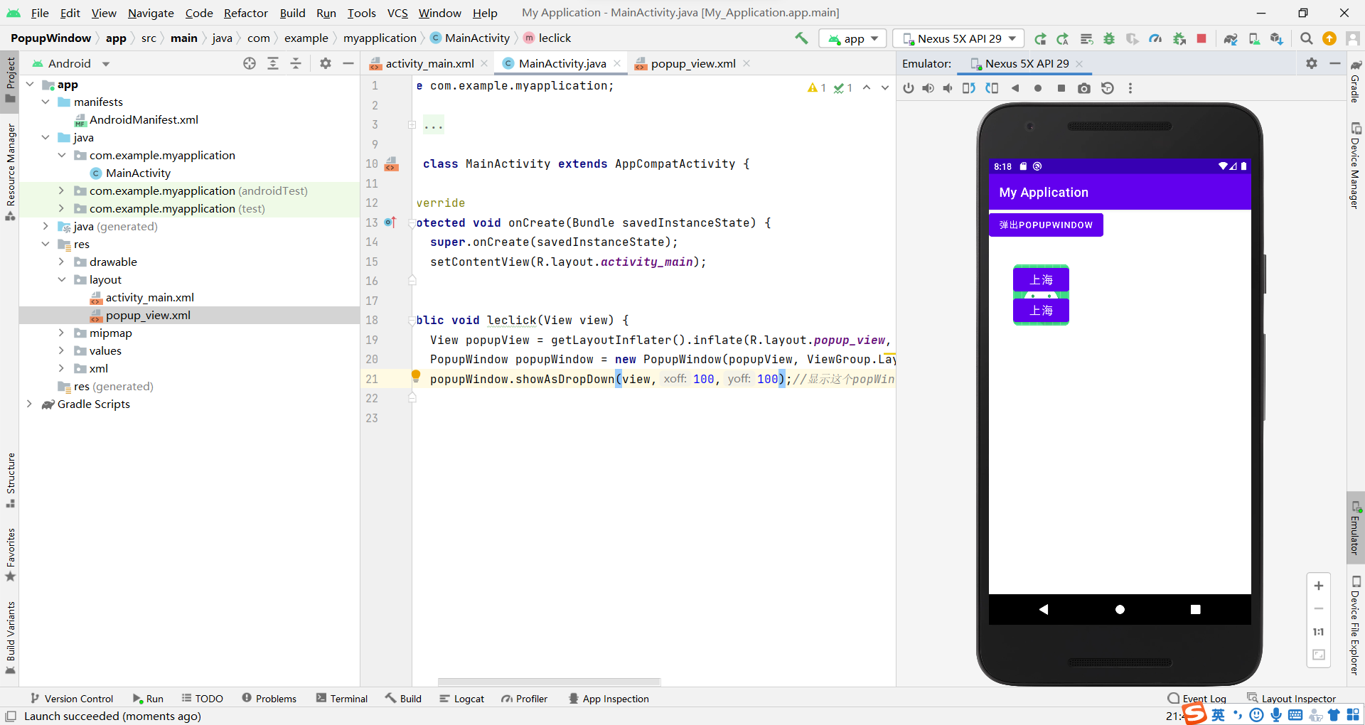1365x725 pixels.
Task: Open the Nexus 5X API 29 device dropdown
Action: point(958,38)
